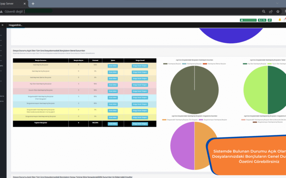This screenshot has height=178, width=286.
Task: Click the yellow notification bell icon
Action: (280, 20)
